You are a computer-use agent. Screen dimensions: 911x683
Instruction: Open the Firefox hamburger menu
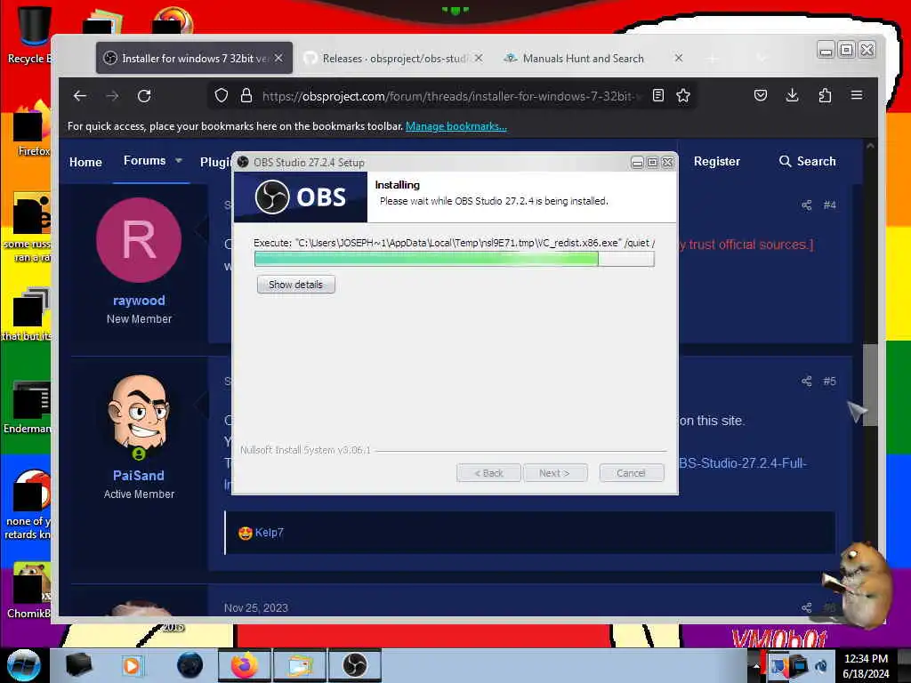(x=857, y=95)
